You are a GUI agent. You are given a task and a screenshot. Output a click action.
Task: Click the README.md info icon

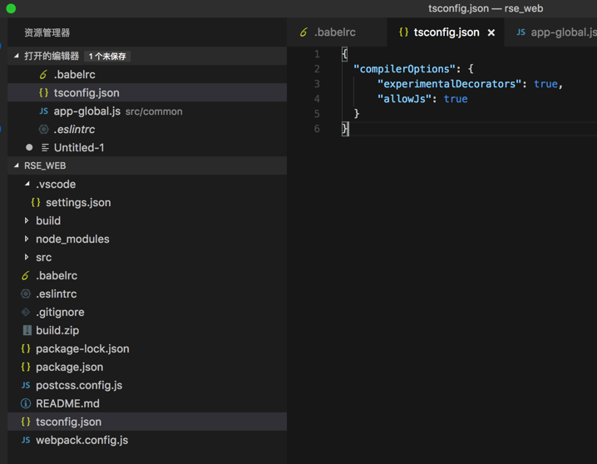pos(26,403)
